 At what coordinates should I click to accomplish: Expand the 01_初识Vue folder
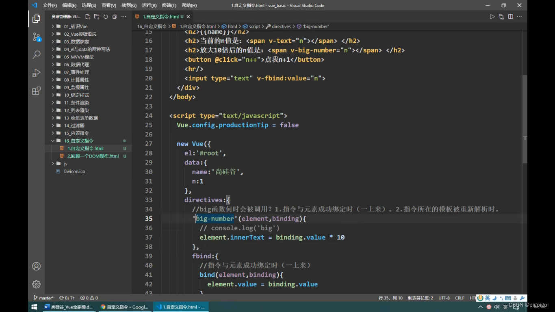point(87,26)
